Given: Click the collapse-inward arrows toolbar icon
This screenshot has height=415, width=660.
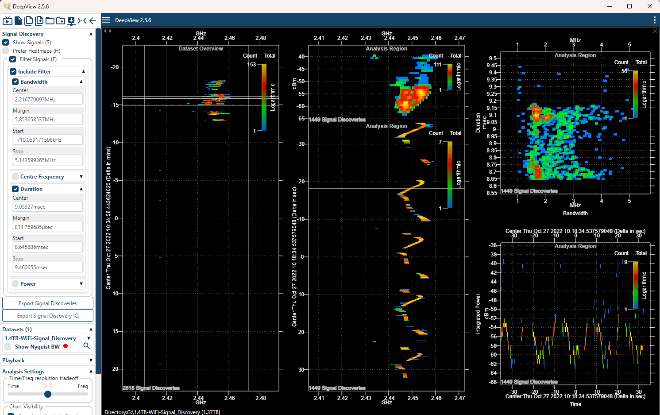Looking at the screenshot, I should coord(81,20).
